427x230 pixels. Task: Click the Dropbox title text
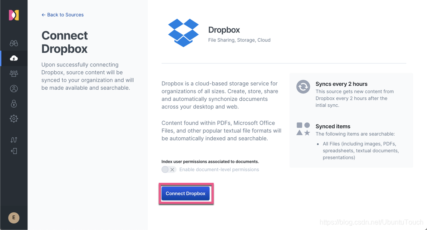pos(224,30)
